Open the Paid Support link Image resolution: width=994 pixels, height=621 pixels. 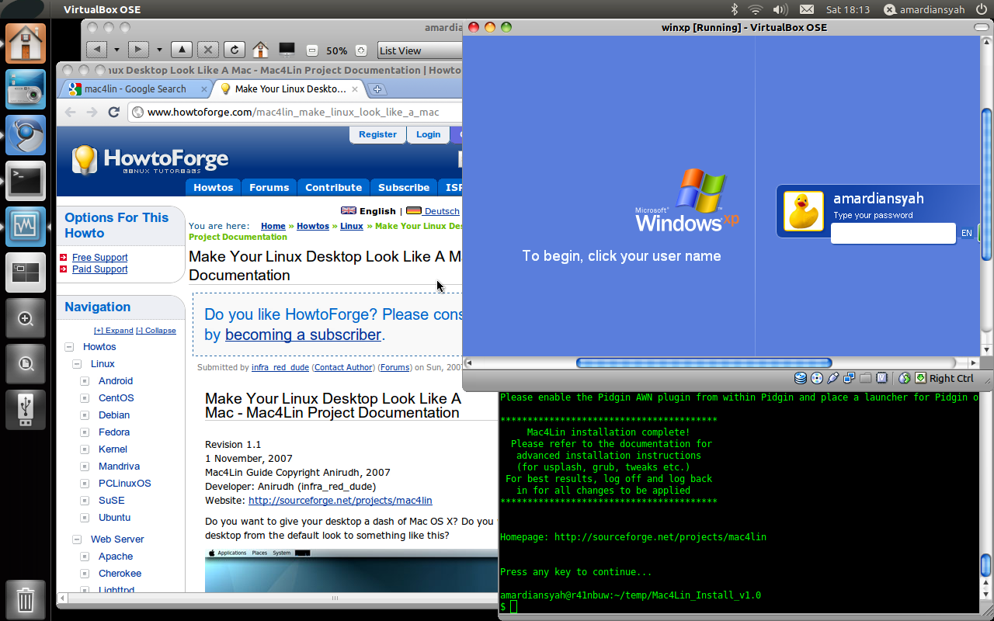pyautogui.click(x=99, y=269)
